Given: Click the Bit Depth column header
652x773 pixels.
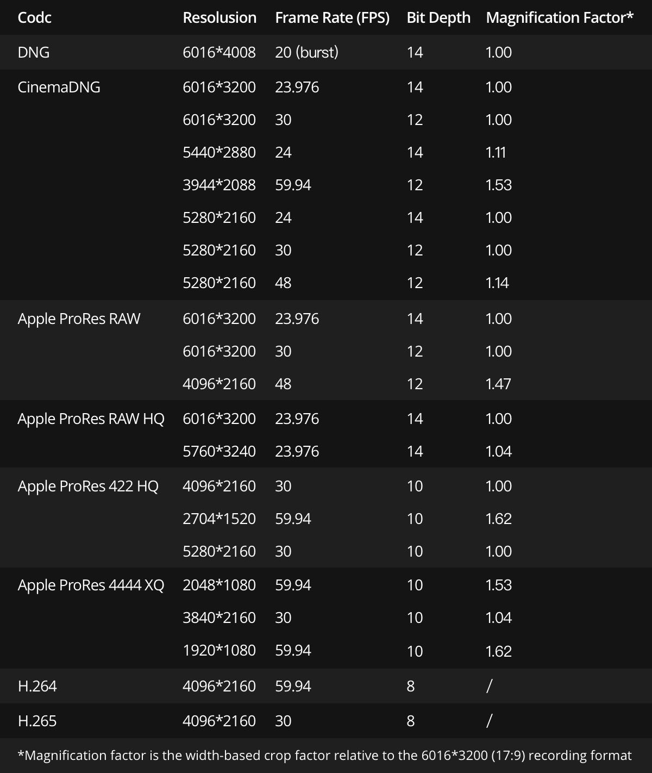Looking at the screenshot, I should (438, 18).
